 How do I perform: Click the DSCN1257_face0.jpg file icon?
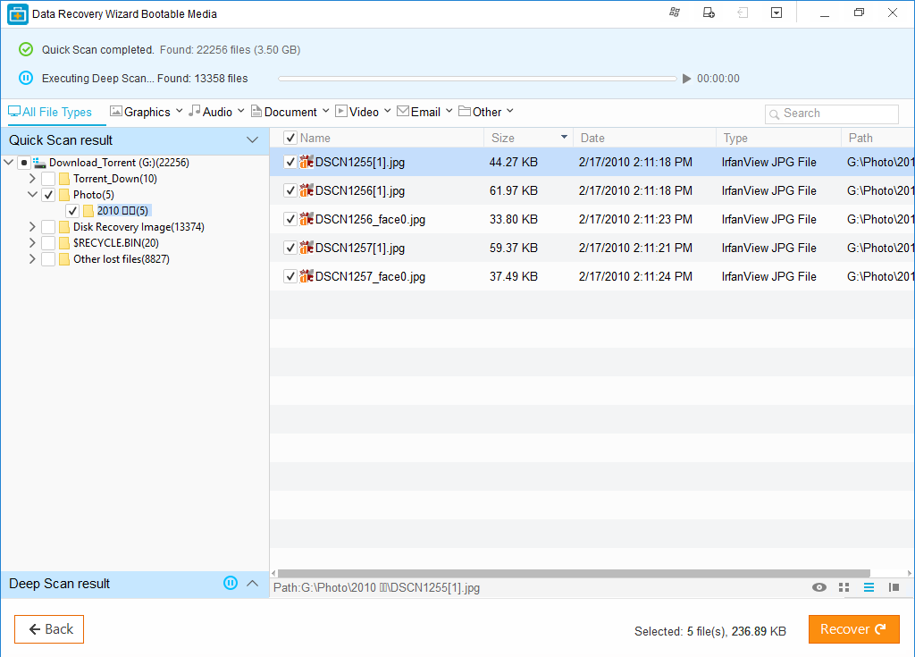306,276
